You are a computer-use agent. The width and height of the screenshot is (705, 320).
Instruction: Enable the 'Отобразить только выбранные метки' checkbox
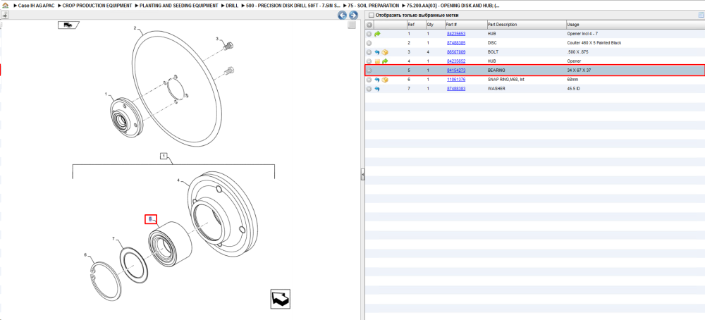371,16
